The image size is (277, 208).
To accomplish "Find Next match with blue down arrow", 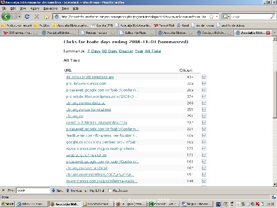I will [57, 191].
